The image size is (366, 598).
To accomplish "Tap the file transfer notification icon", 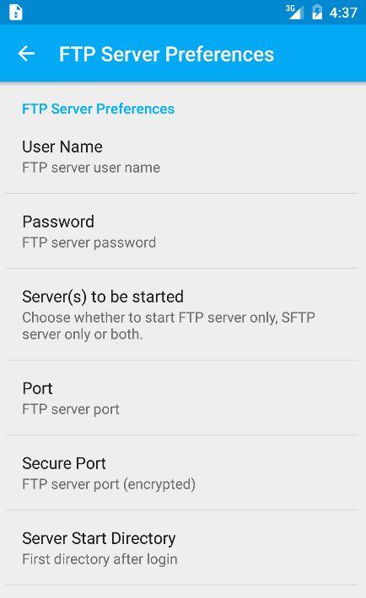I will [16, 12].
